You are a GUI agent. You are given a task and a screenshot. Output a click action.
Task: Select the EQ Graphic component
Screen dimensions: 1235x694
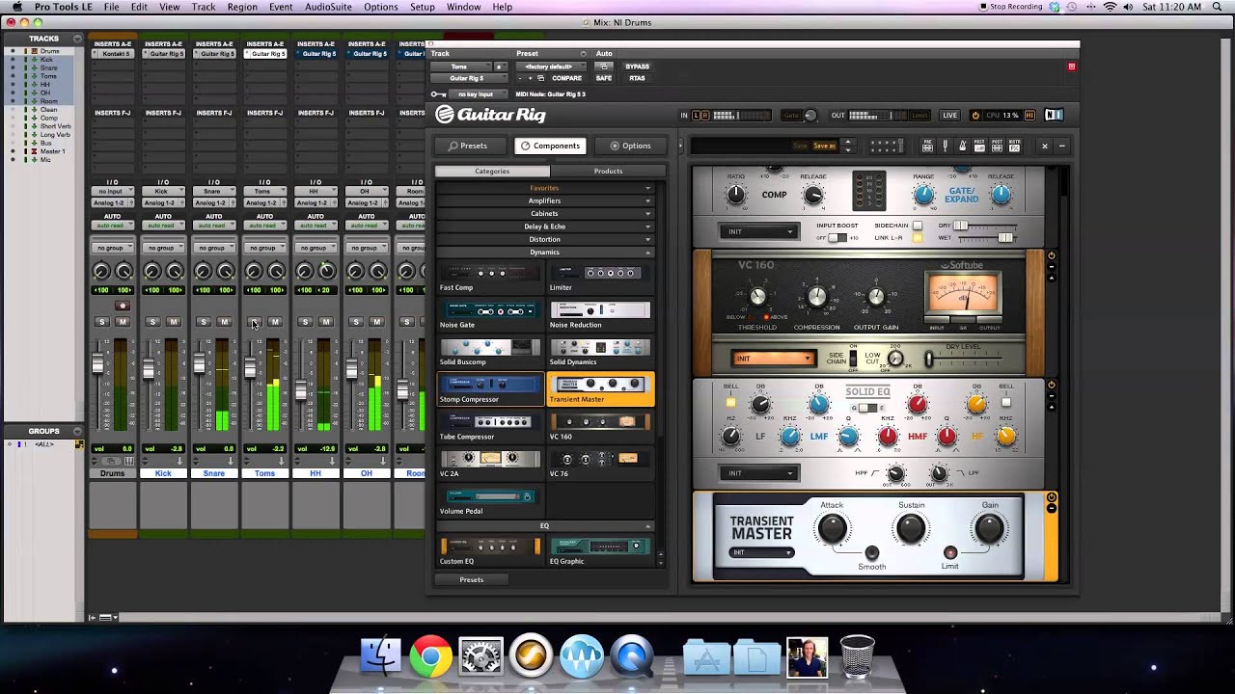[x=600, y=551]
